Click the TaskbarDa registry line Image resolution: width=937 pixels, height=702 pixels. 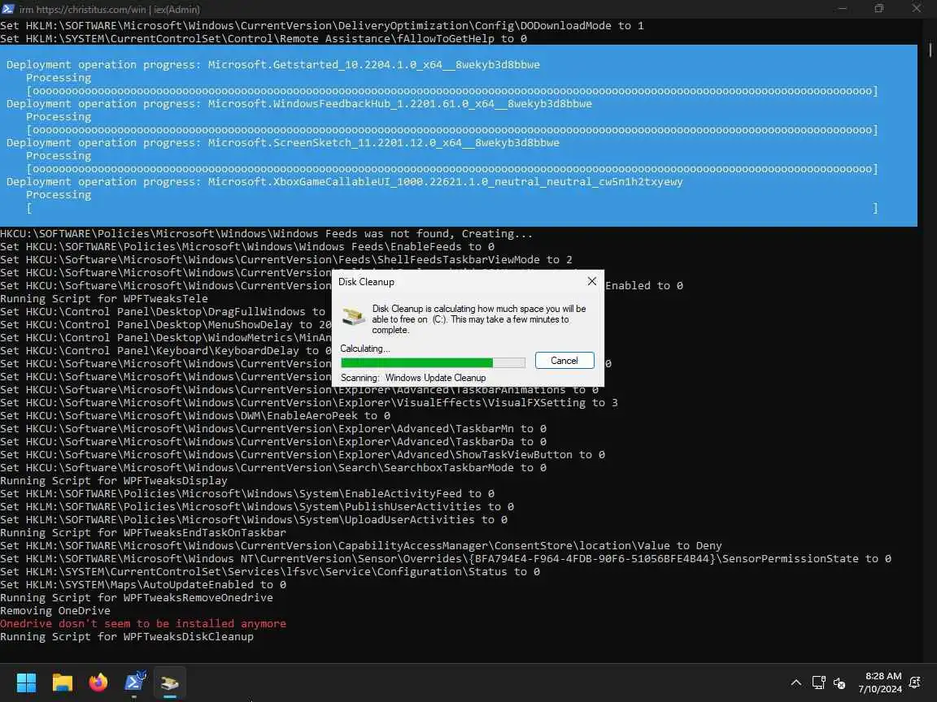point(273,442)
